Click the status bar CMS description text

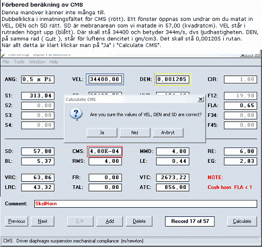click(x=73, y=241)
